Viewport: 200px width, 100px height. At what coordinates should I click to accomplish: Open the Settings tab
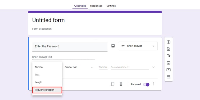point(111,6)
